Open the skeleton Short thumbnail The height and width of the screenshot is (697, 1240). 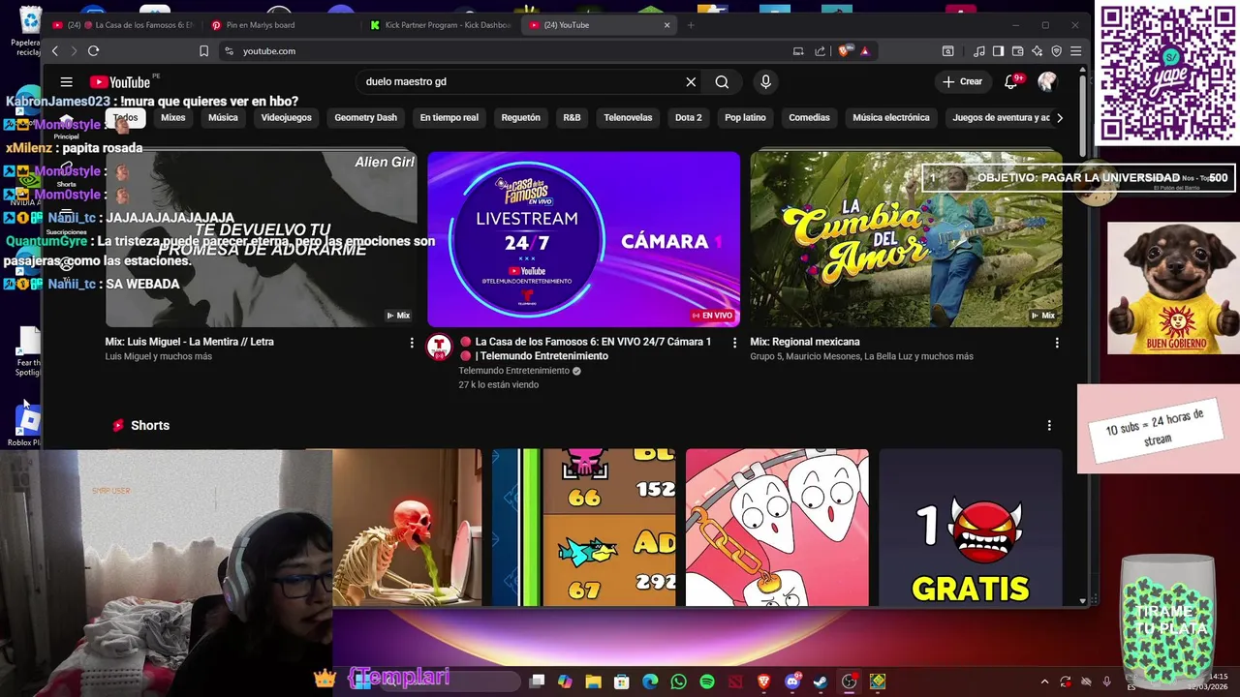click(x=407, y=528)
